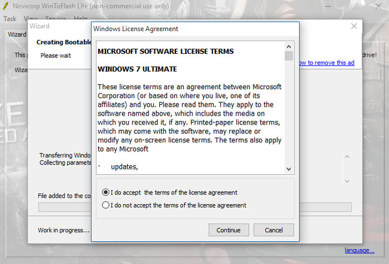389x264 pixels.
Task: Click the Wizard log scroll up arrow
Action: tap(347, 156)
